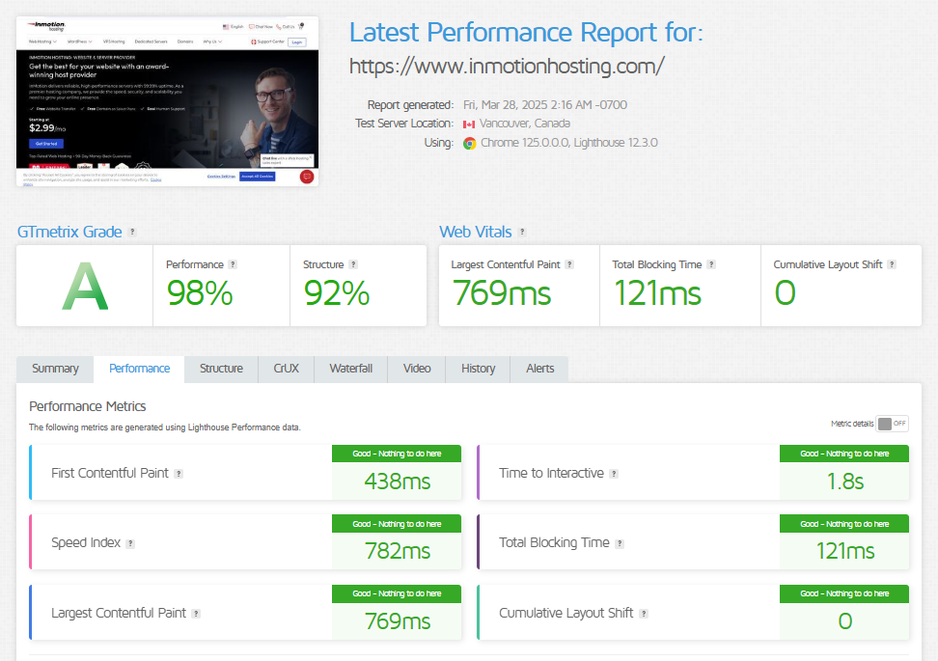Viewport: 938px width, 661px height.
Task: Click the First Contentful Paint metric label
Action: [110, 473]
